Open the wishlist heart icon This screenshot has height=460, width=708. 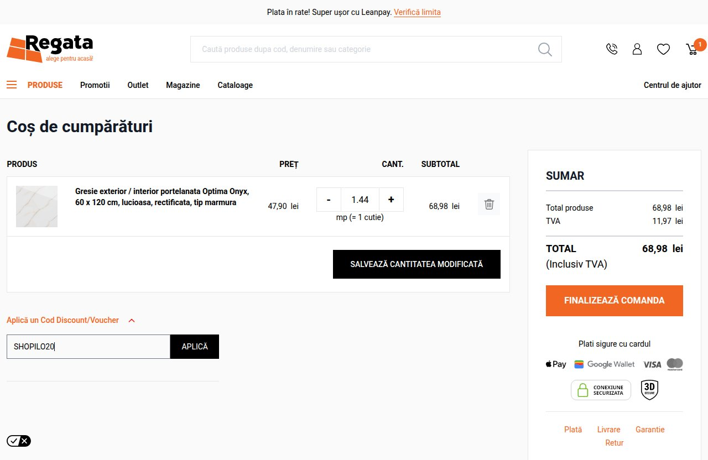tap(664, 49)
